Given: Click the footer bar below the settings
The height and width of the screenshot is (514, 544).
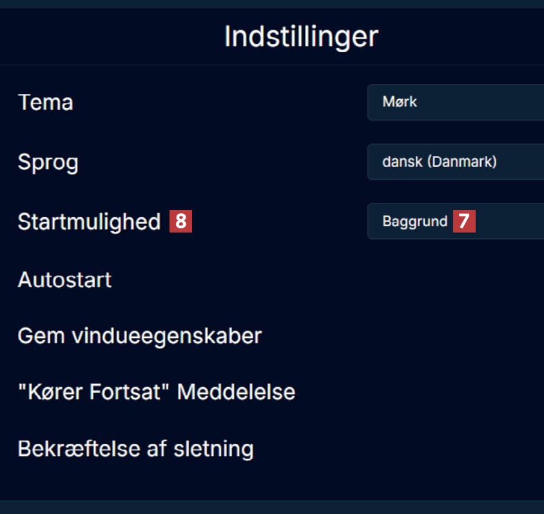Looking at the screenshot, I should pos(272,506).
